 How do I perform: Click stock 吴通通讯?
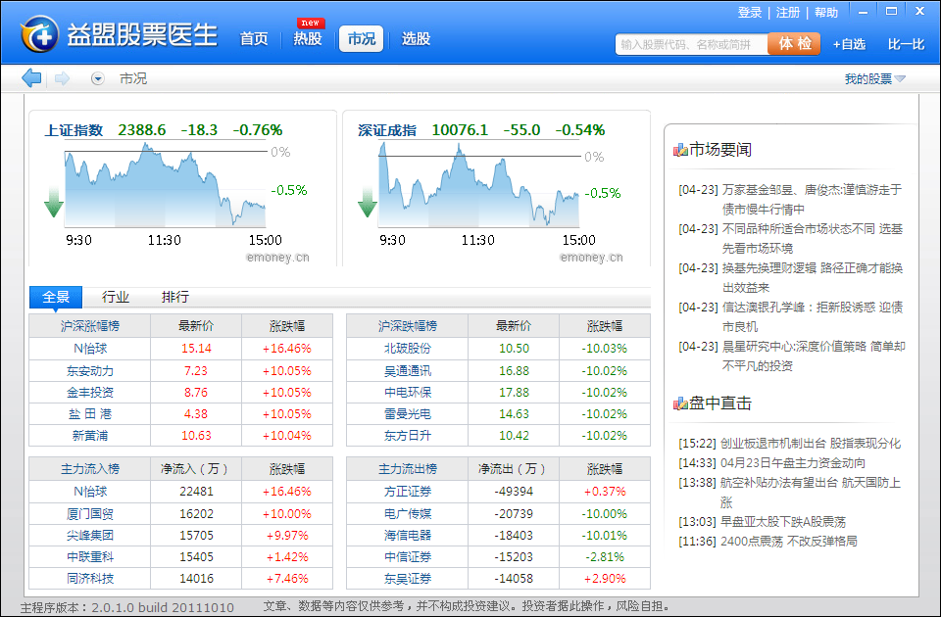click(408, 371)
